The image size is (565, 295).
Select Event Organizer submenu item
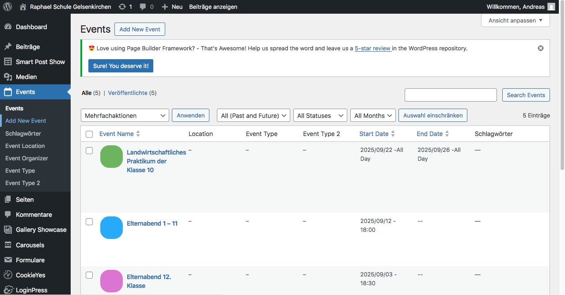pos(27,158)
